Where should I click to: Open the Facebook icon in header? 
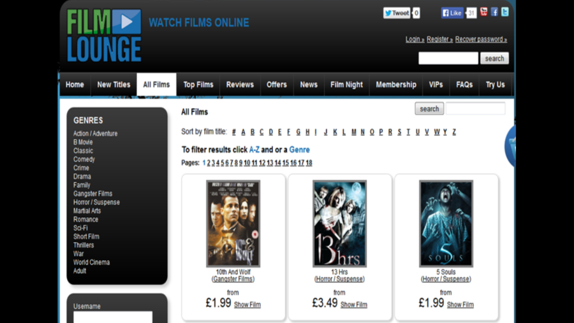(494, 12)
